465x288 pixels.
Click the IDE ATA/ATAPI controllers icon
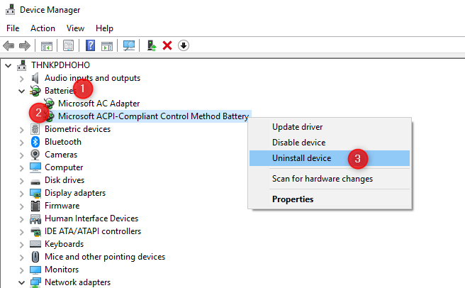pyautogui.click(x=35, y=231)
